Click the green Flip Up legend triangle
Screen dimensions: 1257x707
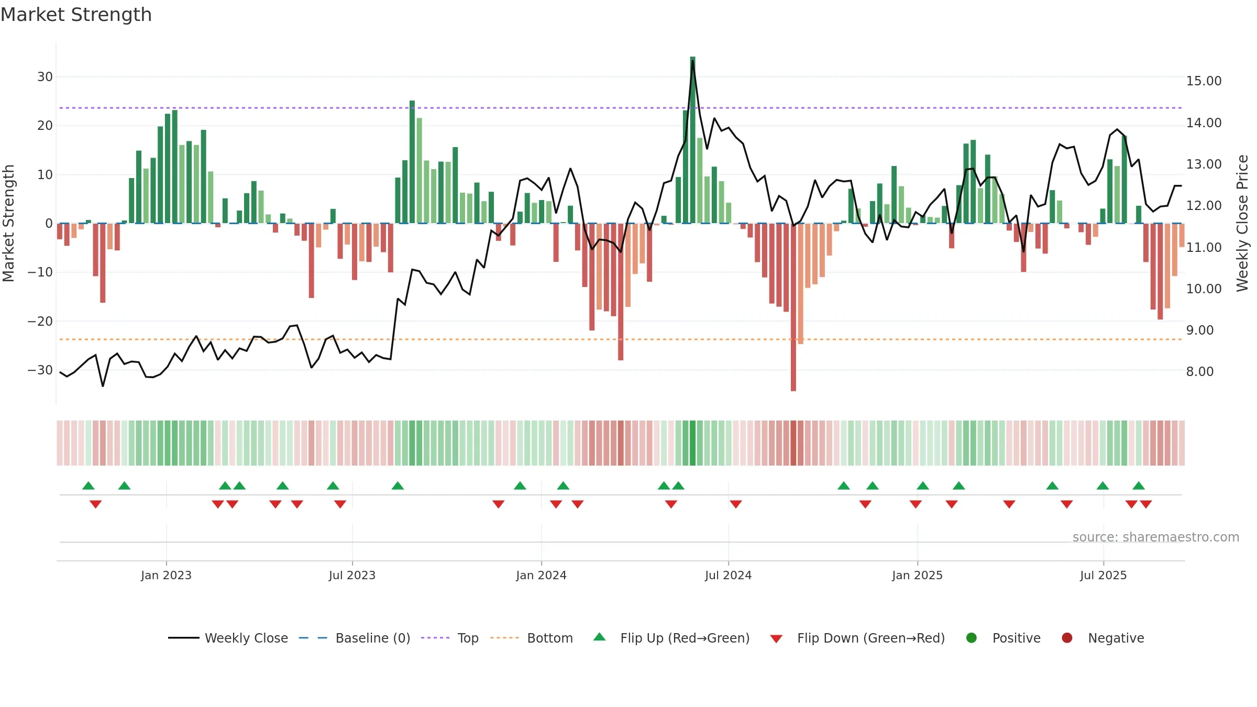[x=600, y=637]
